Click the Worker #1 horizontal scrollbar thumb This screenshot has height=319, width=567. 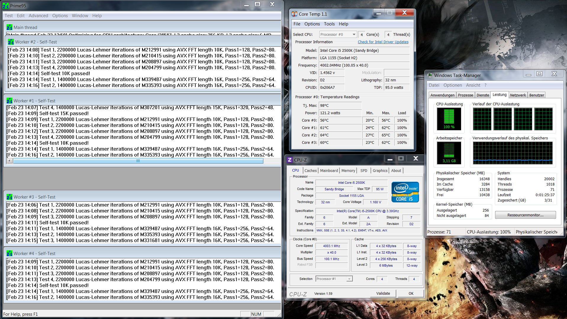click(138, 161)
